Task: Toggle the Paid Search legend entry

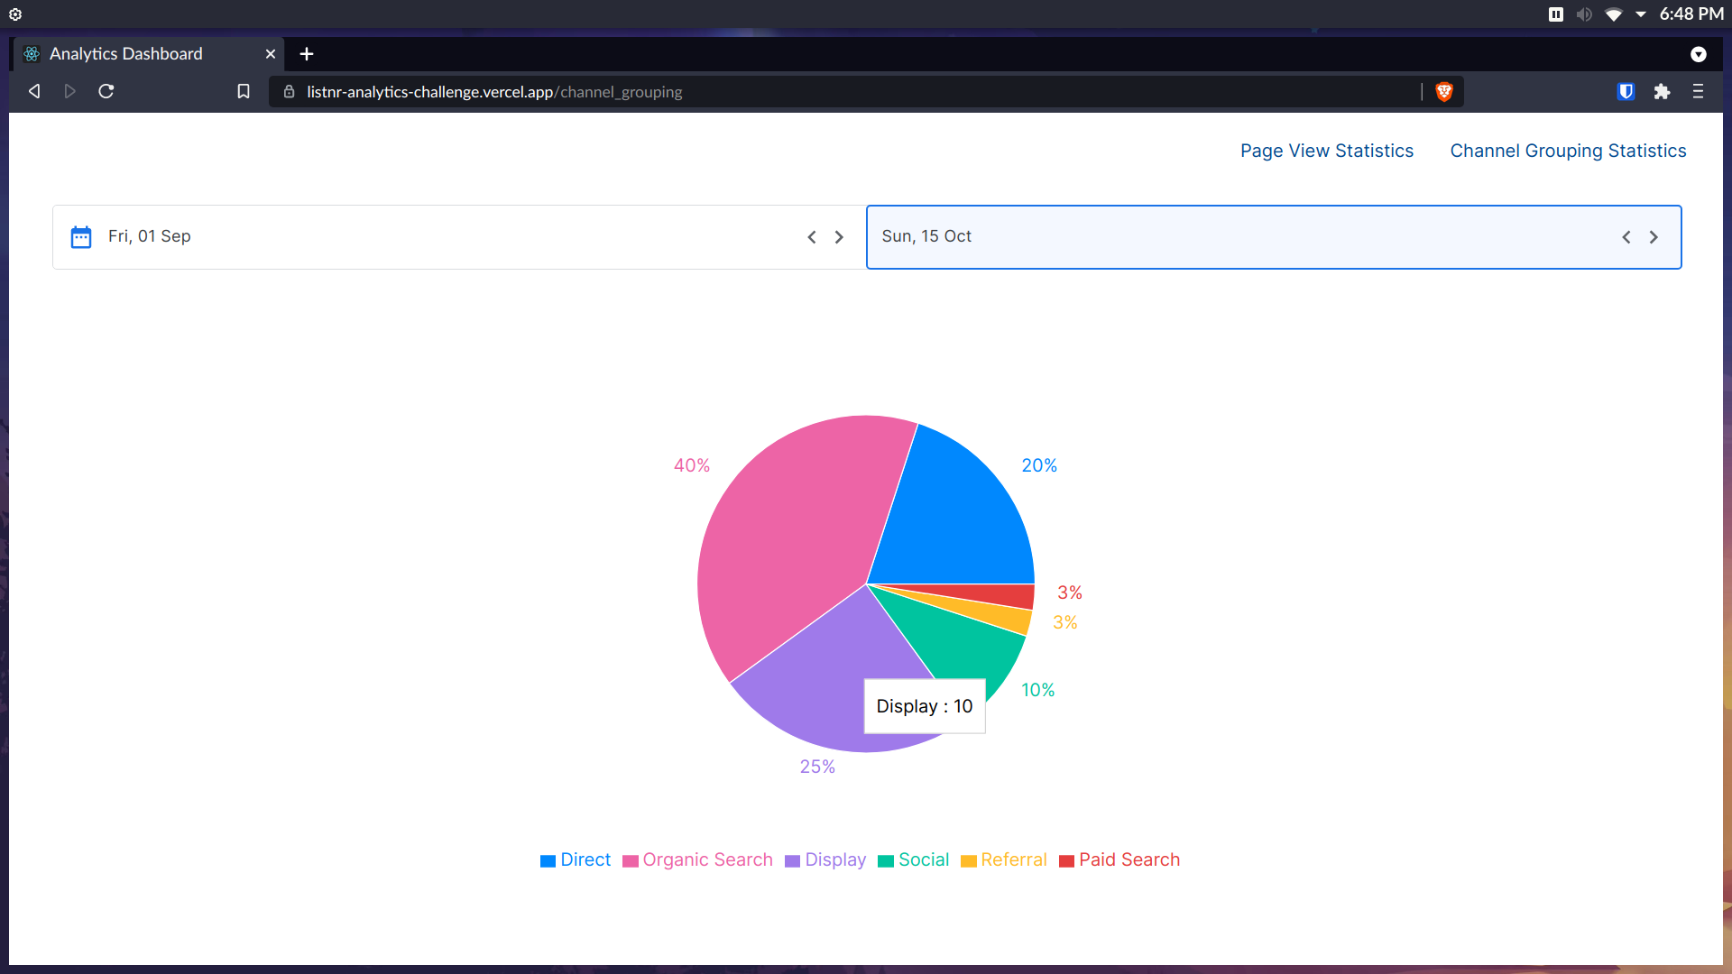Action: click(x=1119, y=859)
